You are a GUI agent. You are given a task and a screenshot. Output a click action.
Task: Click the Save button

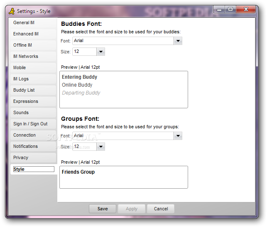click(103, 209)
